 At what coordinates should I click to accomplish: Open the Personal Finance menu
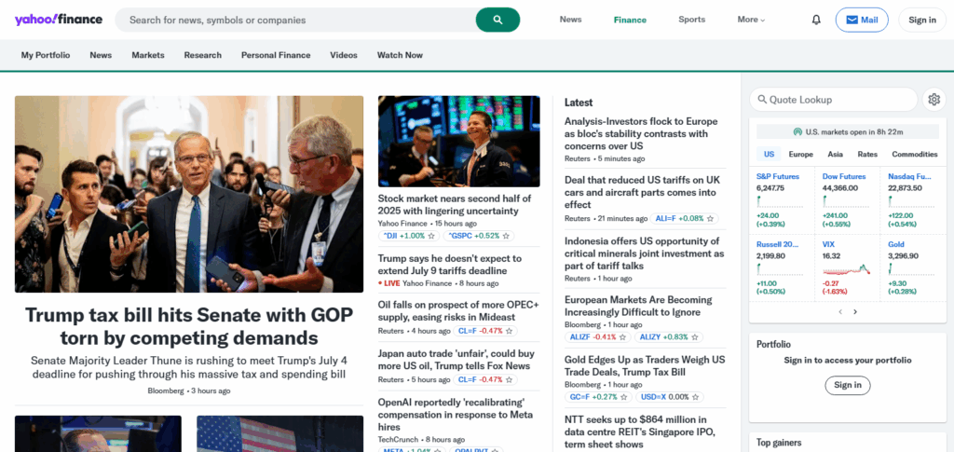click(x=276, y=55)
